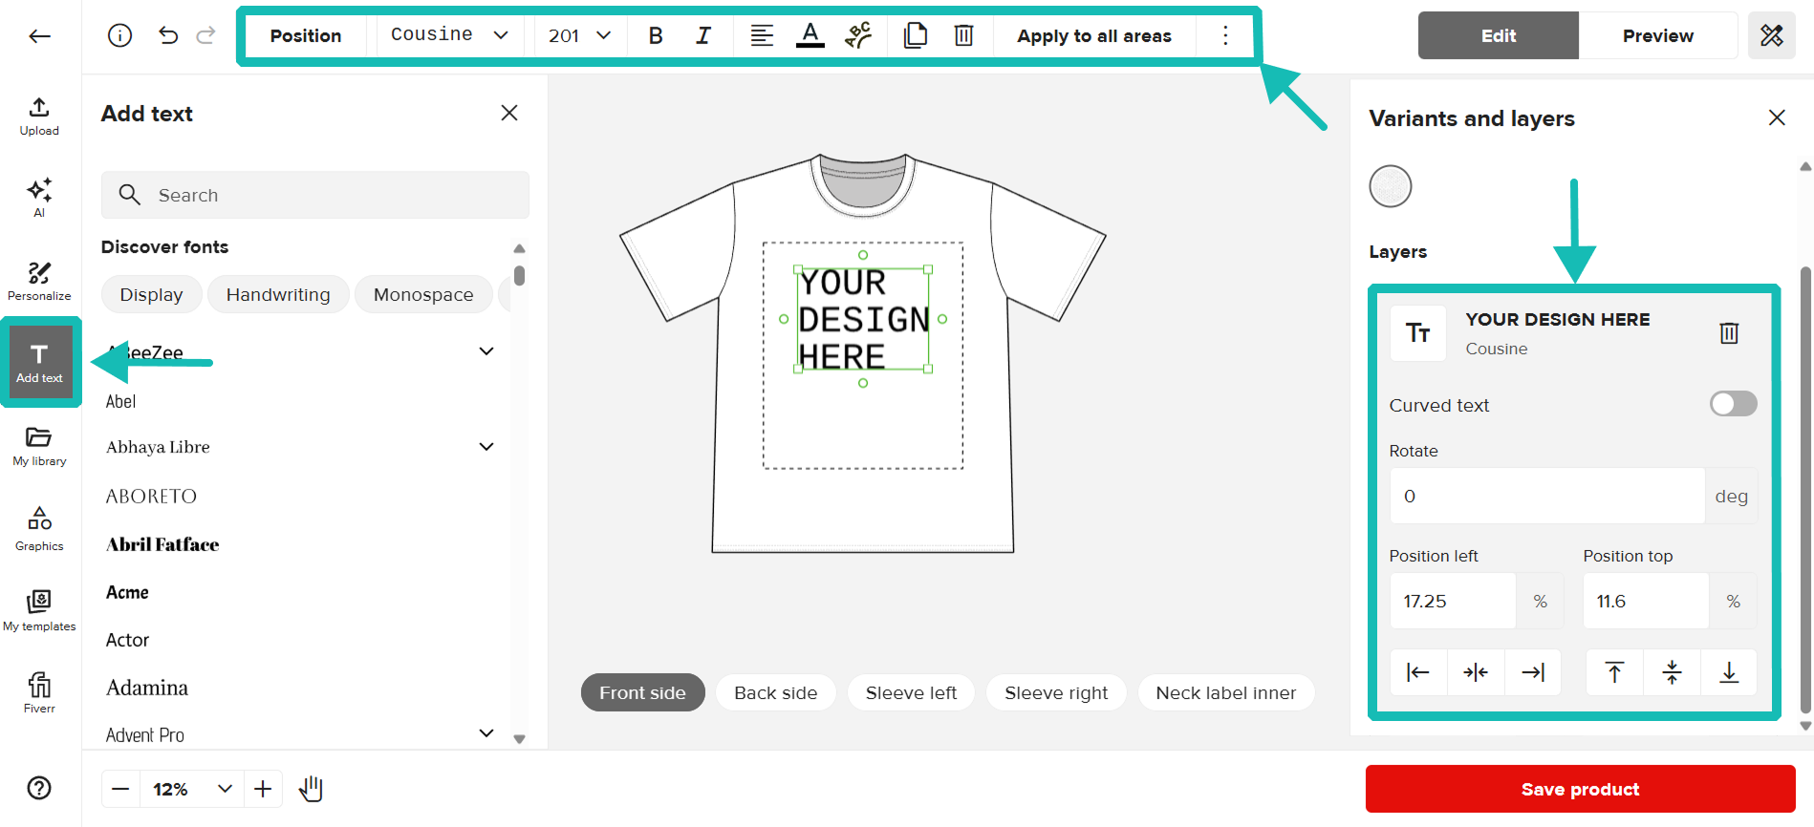Open the design tools icon beside Preview
Screen dimensions: 1814x827
coord(1772,35)
